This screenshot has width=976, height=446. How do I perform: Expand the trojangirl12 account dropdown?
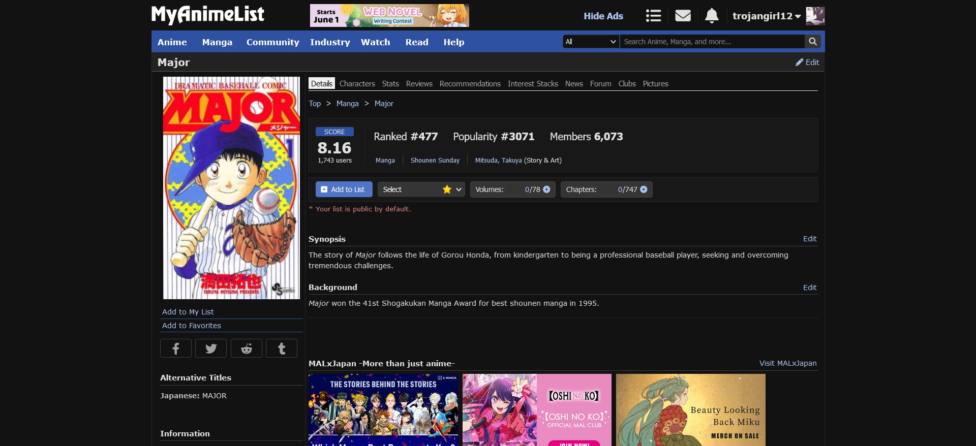pyautogui.click(x=767, y=16)
